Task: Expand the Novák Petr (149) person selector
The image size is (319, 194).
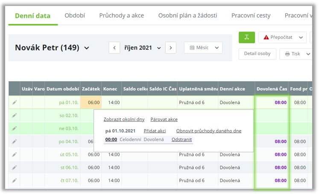Action: (x=87, y=48)
